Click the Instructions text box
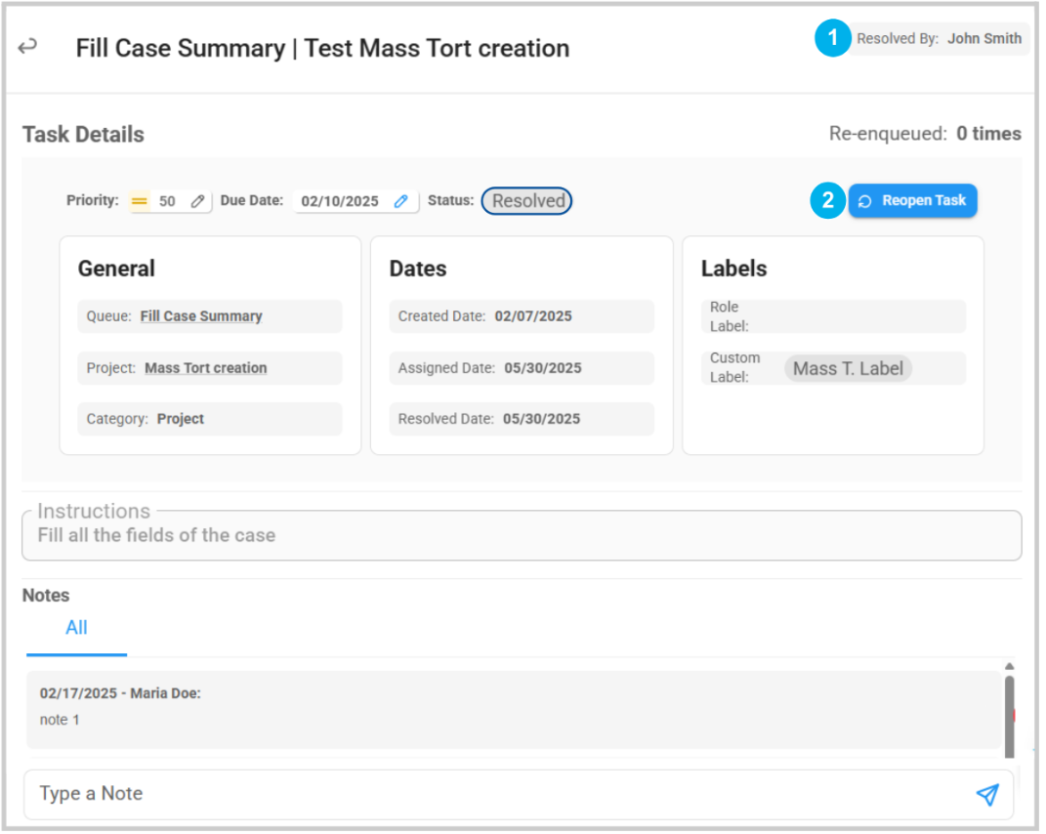1046x834 pixels. click(x=522, y=535)
